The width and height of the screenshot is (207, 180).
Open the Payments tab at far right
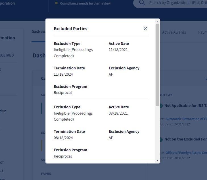(x=202, y=32)
